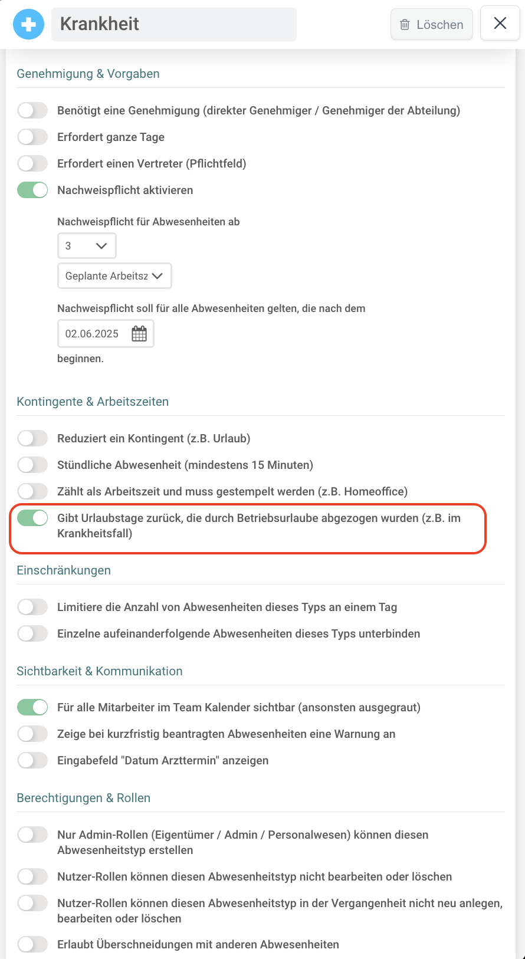The height and width of the screenshot is (959, 525).
Task: Click the Löschen button
Action: point(432,25)
